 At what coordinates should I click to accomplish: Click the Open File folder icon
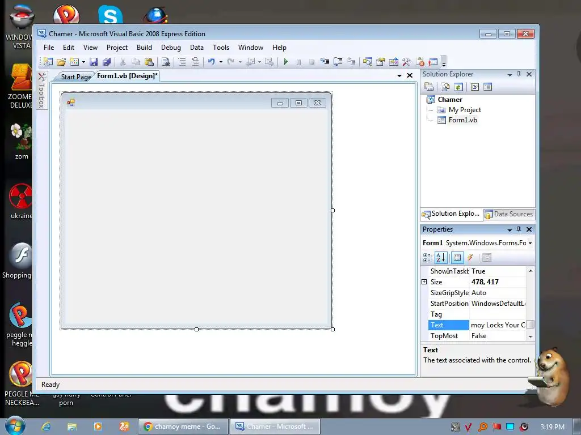tap(61, 62)
